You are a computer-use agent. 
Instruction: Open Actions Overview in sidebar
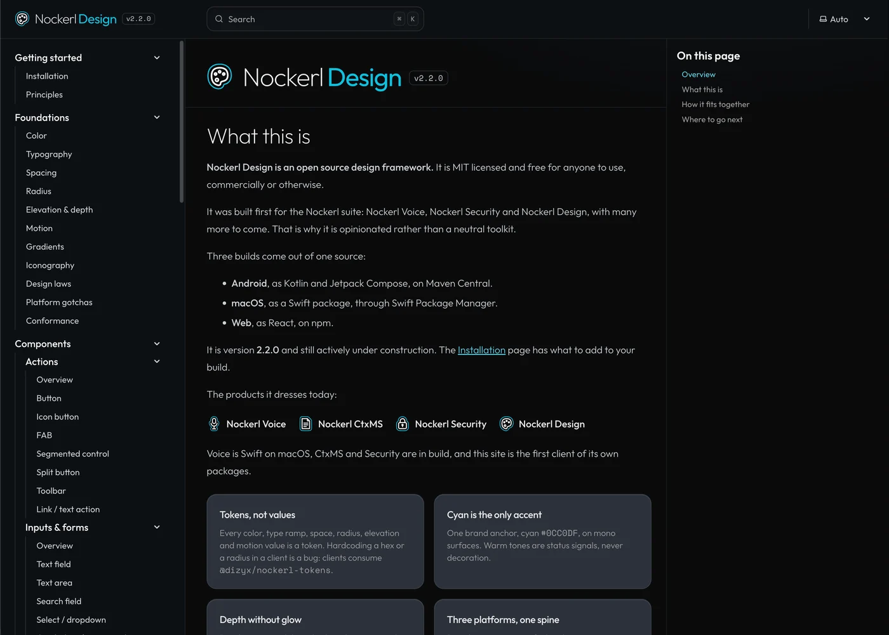click(x=55, y=380)
